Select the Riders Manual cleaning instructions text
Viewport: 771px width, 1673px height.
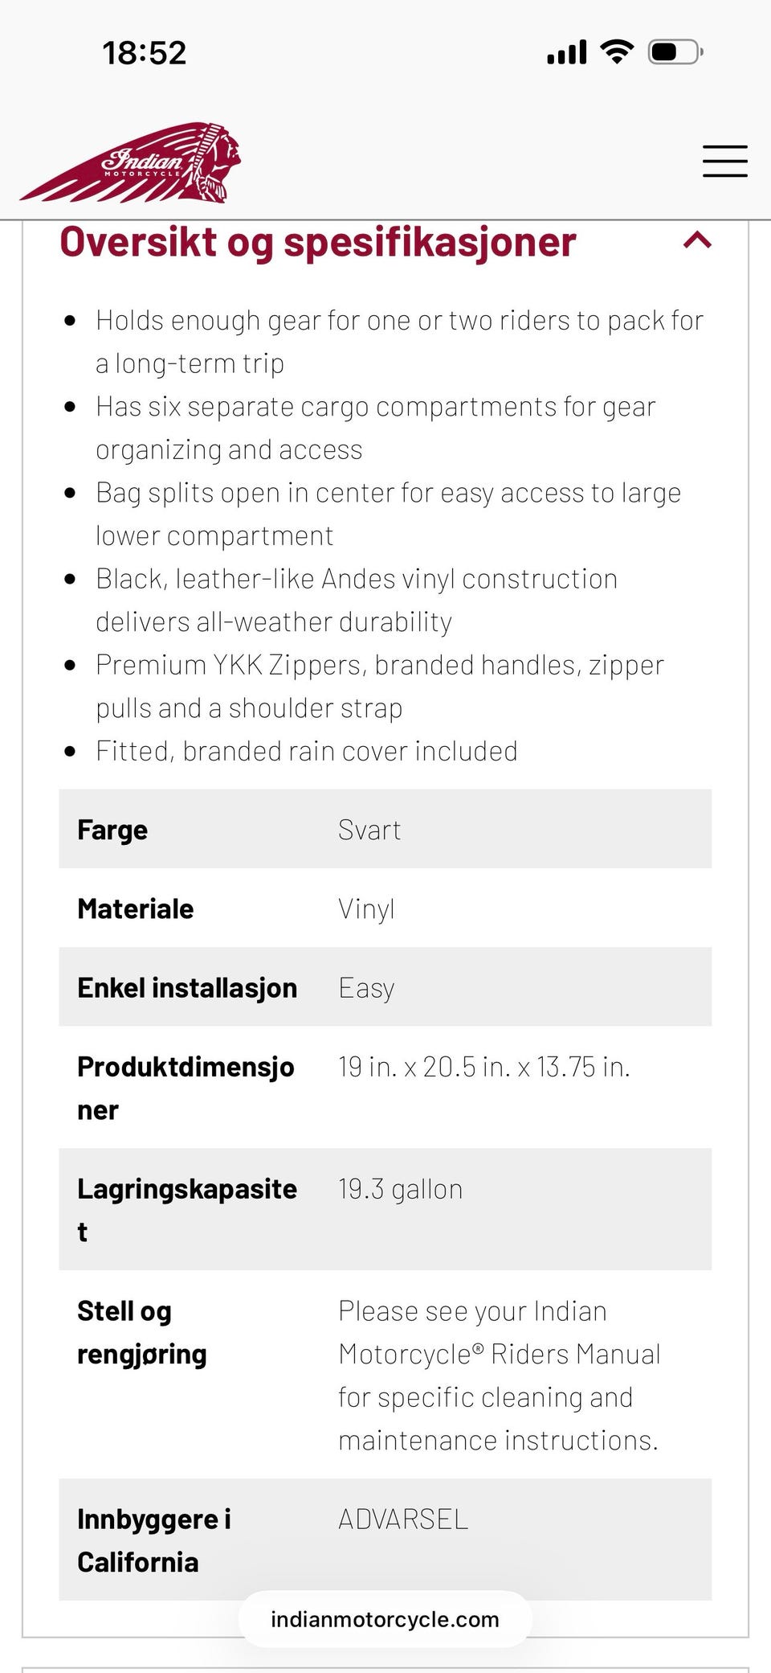coord(499,1376)
